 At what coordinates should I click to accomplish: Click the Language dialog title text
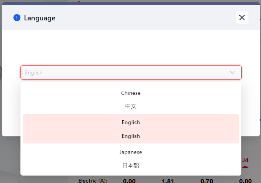pos(39,18)
